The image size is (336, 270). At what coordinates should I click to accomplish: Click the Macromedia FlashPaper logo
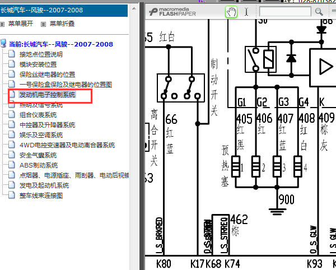(172, 12)
